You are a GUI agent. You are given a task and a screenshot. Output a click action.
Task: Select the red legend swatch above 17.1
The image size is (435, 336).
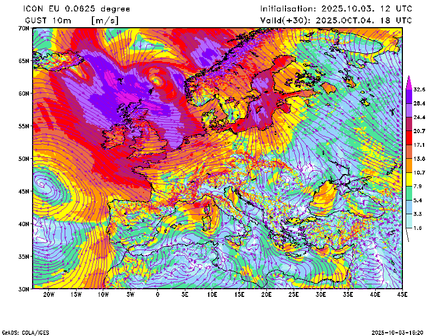[409, 138]
